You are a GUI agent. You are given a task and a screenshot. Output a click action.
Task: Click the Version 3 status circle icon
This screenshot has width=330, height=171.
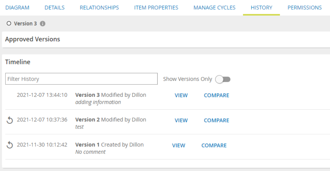[9, 24]
